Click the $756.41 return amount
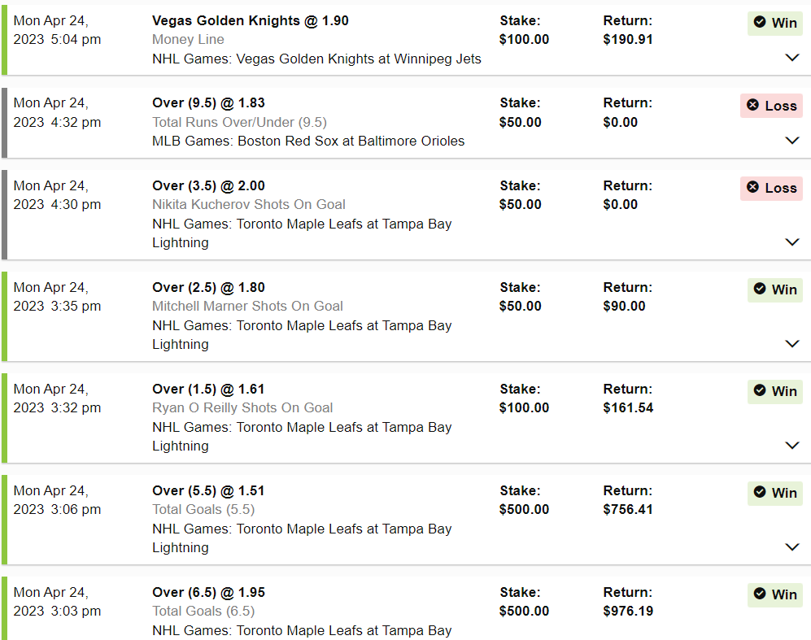Image resolution: width=811 pixels, height=640 pixels. click(x=628, y=509)
